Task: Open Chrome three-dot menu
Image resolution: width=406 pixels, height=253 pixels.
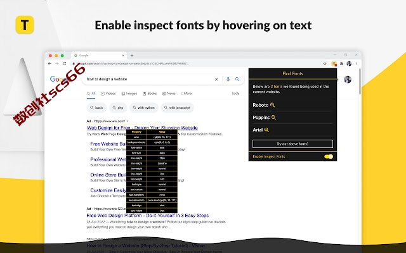Action: (357, 63)
